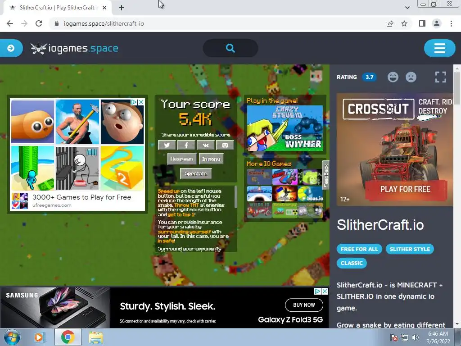Open the Windows Start menu
This screenshot has height=346, width=461.
coord(12,337)
